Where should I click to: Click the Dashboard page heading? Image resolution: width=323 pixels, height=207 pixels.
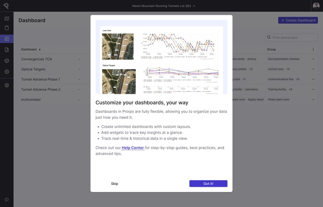(x=32, y=20)
